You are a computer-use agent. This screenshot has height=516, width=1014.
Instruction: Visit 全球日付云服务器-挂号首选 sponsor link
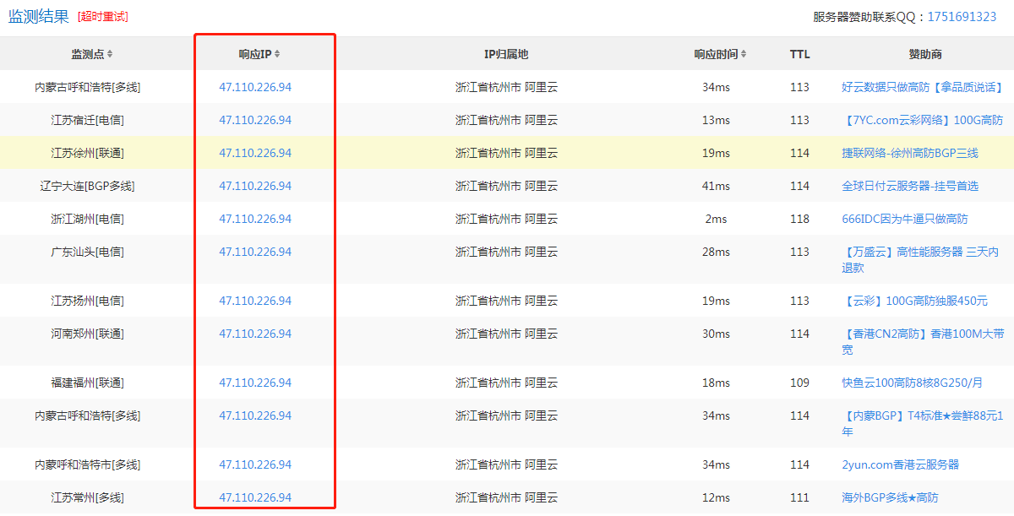click(x=909, y=186)
